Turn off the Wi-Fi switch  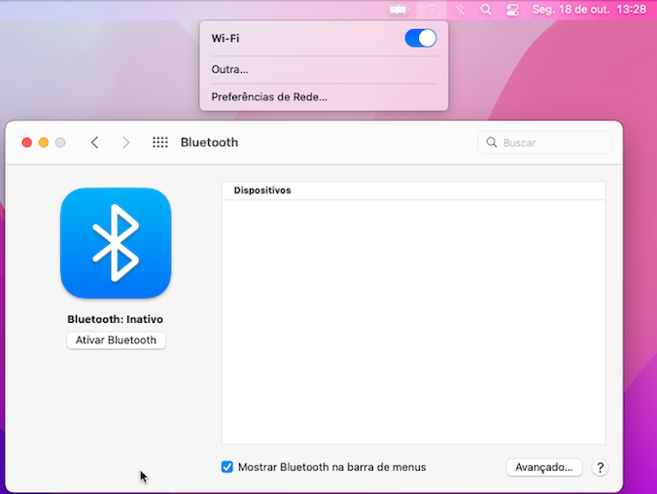[x=420, y=38]
